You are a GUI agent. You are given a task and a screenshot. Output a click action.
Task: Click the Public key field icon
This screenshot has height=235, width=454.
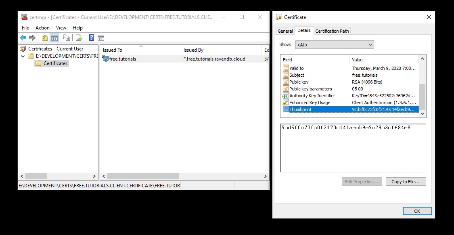(286, 82)
